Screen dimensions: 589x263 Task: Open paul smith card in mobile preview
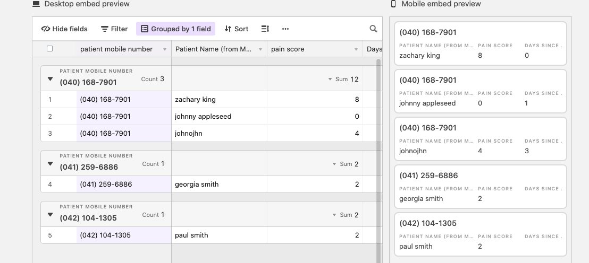point(481,234)
